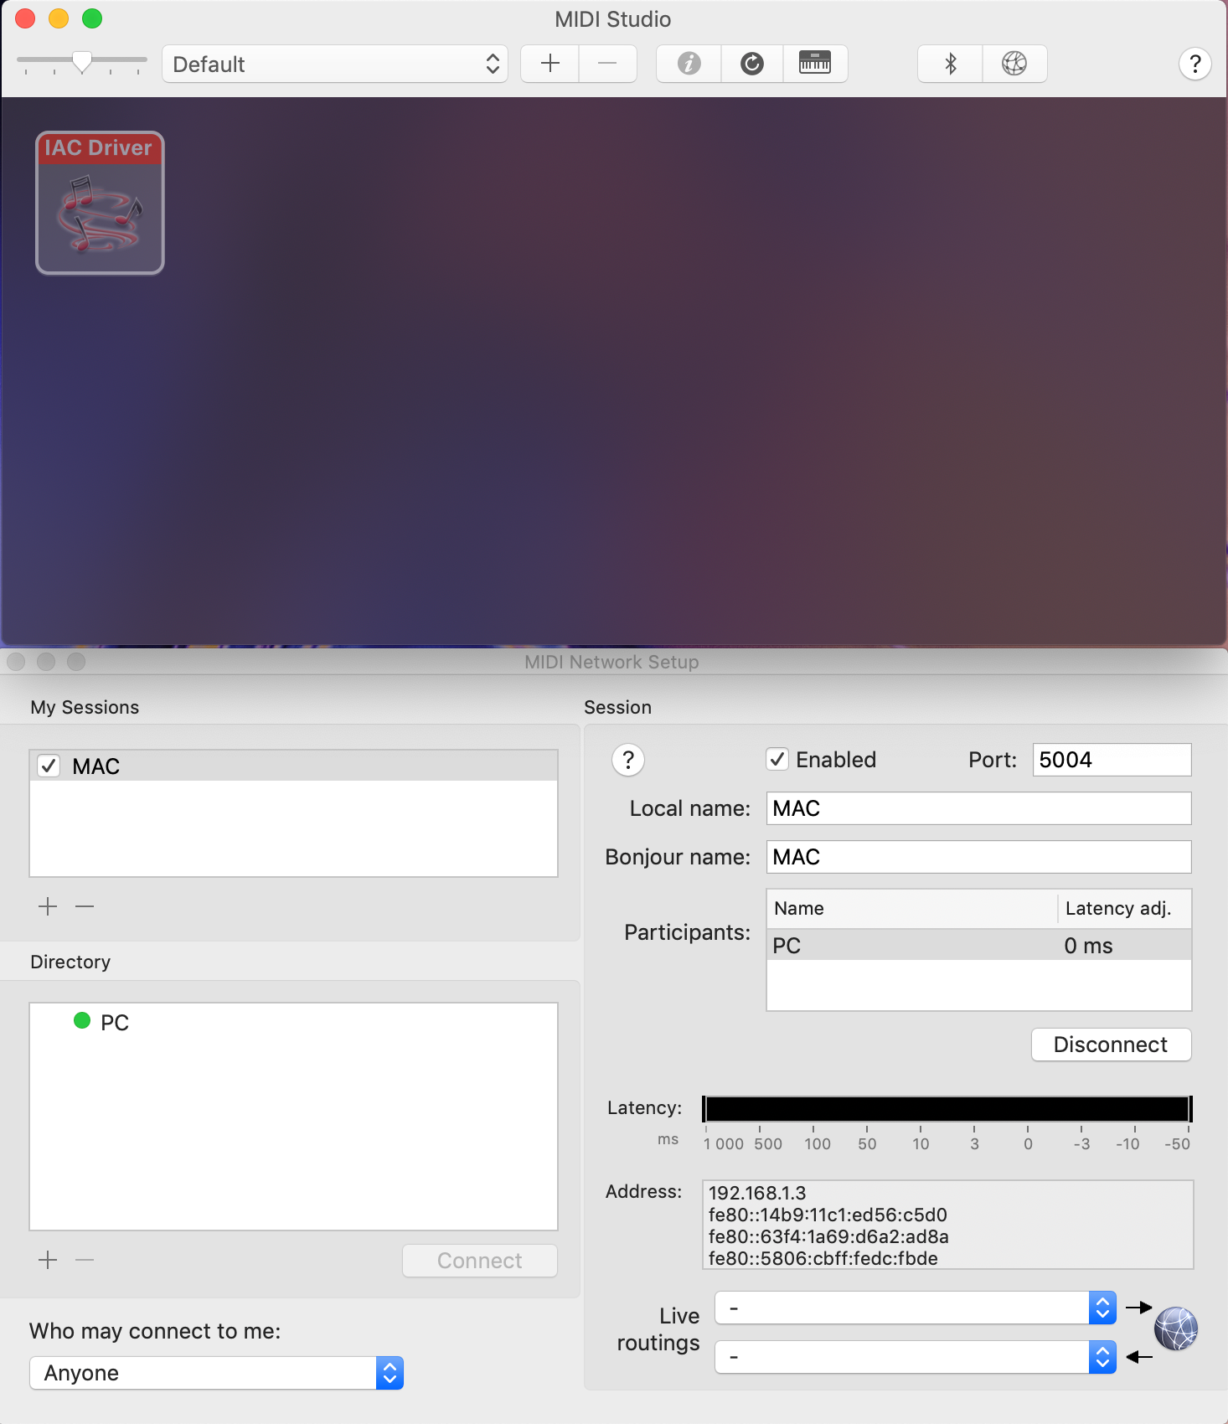The image size is (1228, 1424).
Task: Expand the 'Who may connect to me' dropdown
Action: pos(216,1373)
